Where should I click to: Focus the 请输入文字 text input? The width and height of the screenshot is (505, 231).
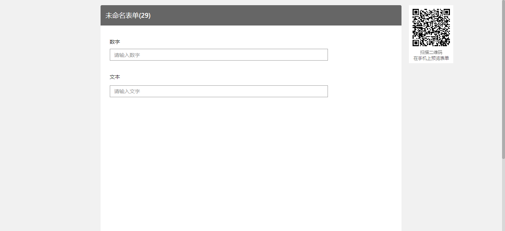219,91
